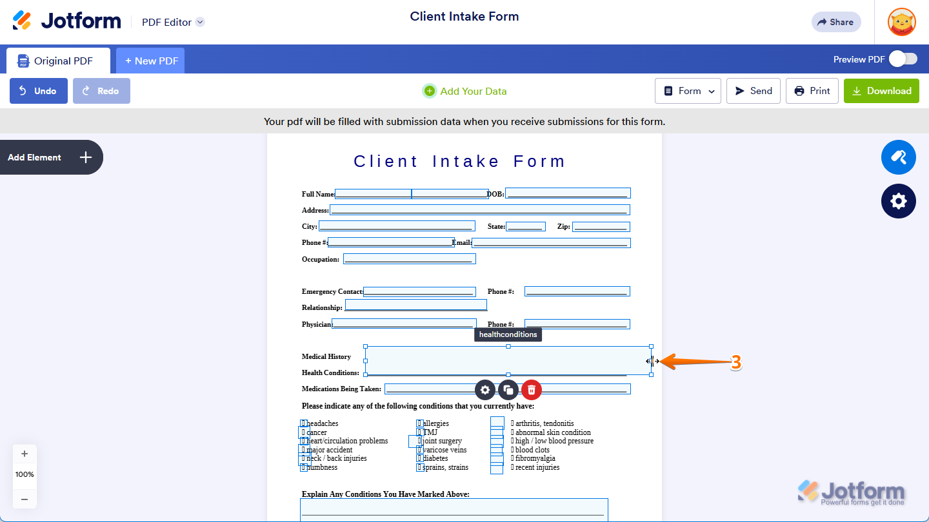Viewport: 929px width, 522px height.
Task: Open the New PDF tab
Action: 150,60
